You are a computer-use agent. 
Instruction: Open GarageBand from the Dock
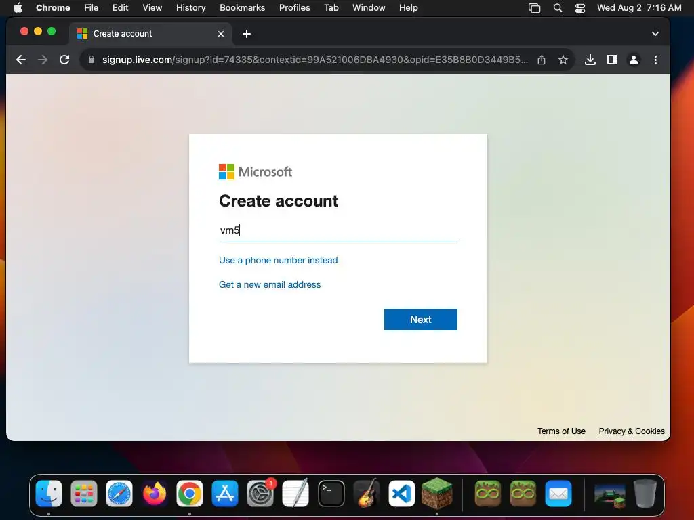tap(367, 494)
